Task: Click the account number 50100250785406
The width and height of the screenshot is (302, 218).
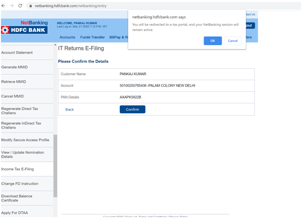Action: click(x=133, y=85)
